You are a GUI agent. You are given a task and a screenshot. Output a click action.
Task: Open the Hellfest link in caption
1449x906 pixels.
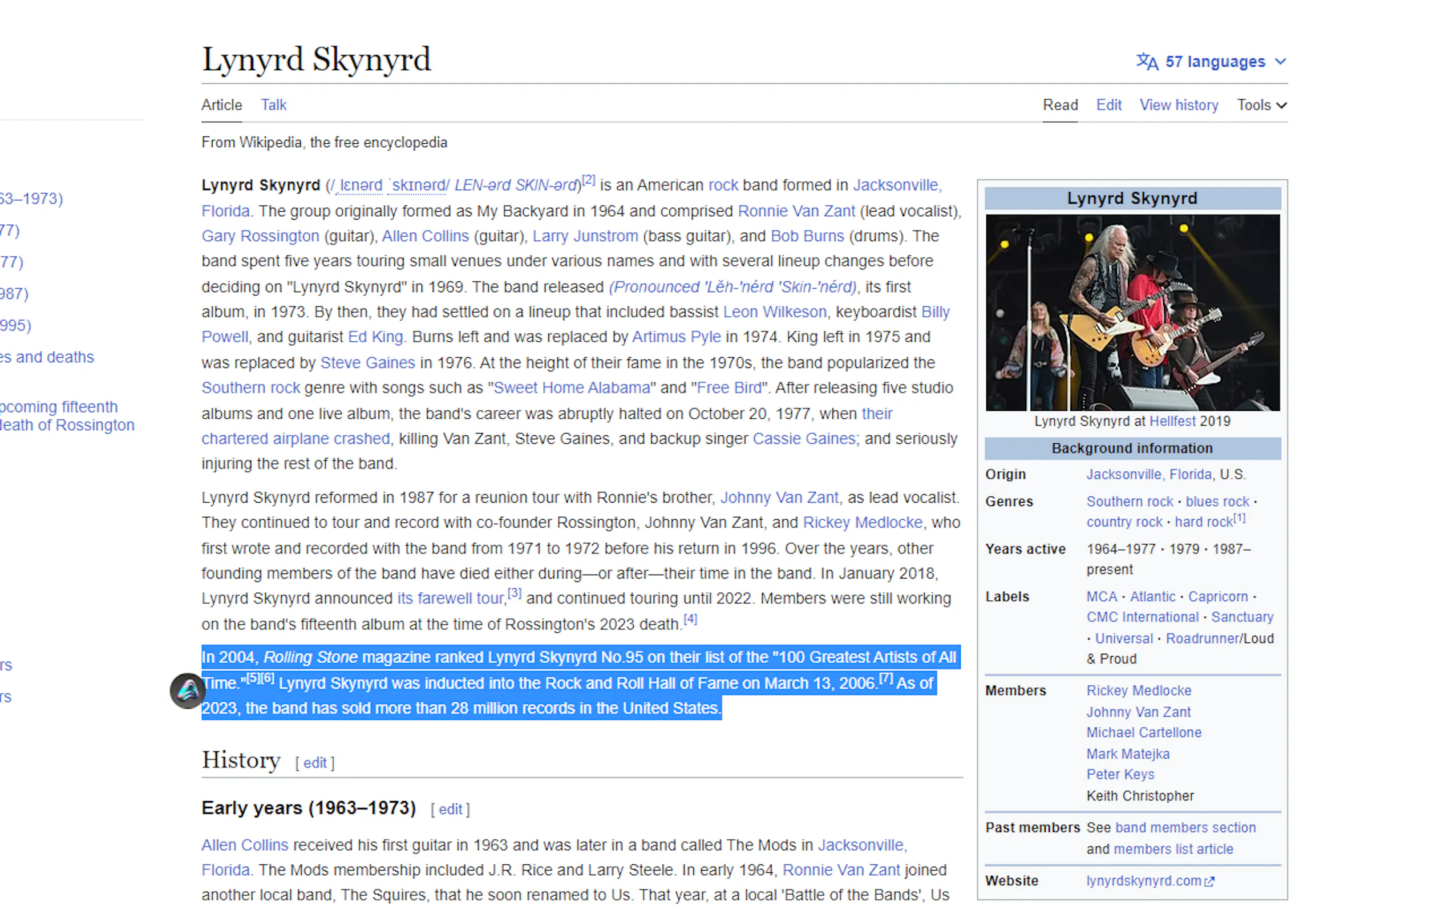[1172, 421]
